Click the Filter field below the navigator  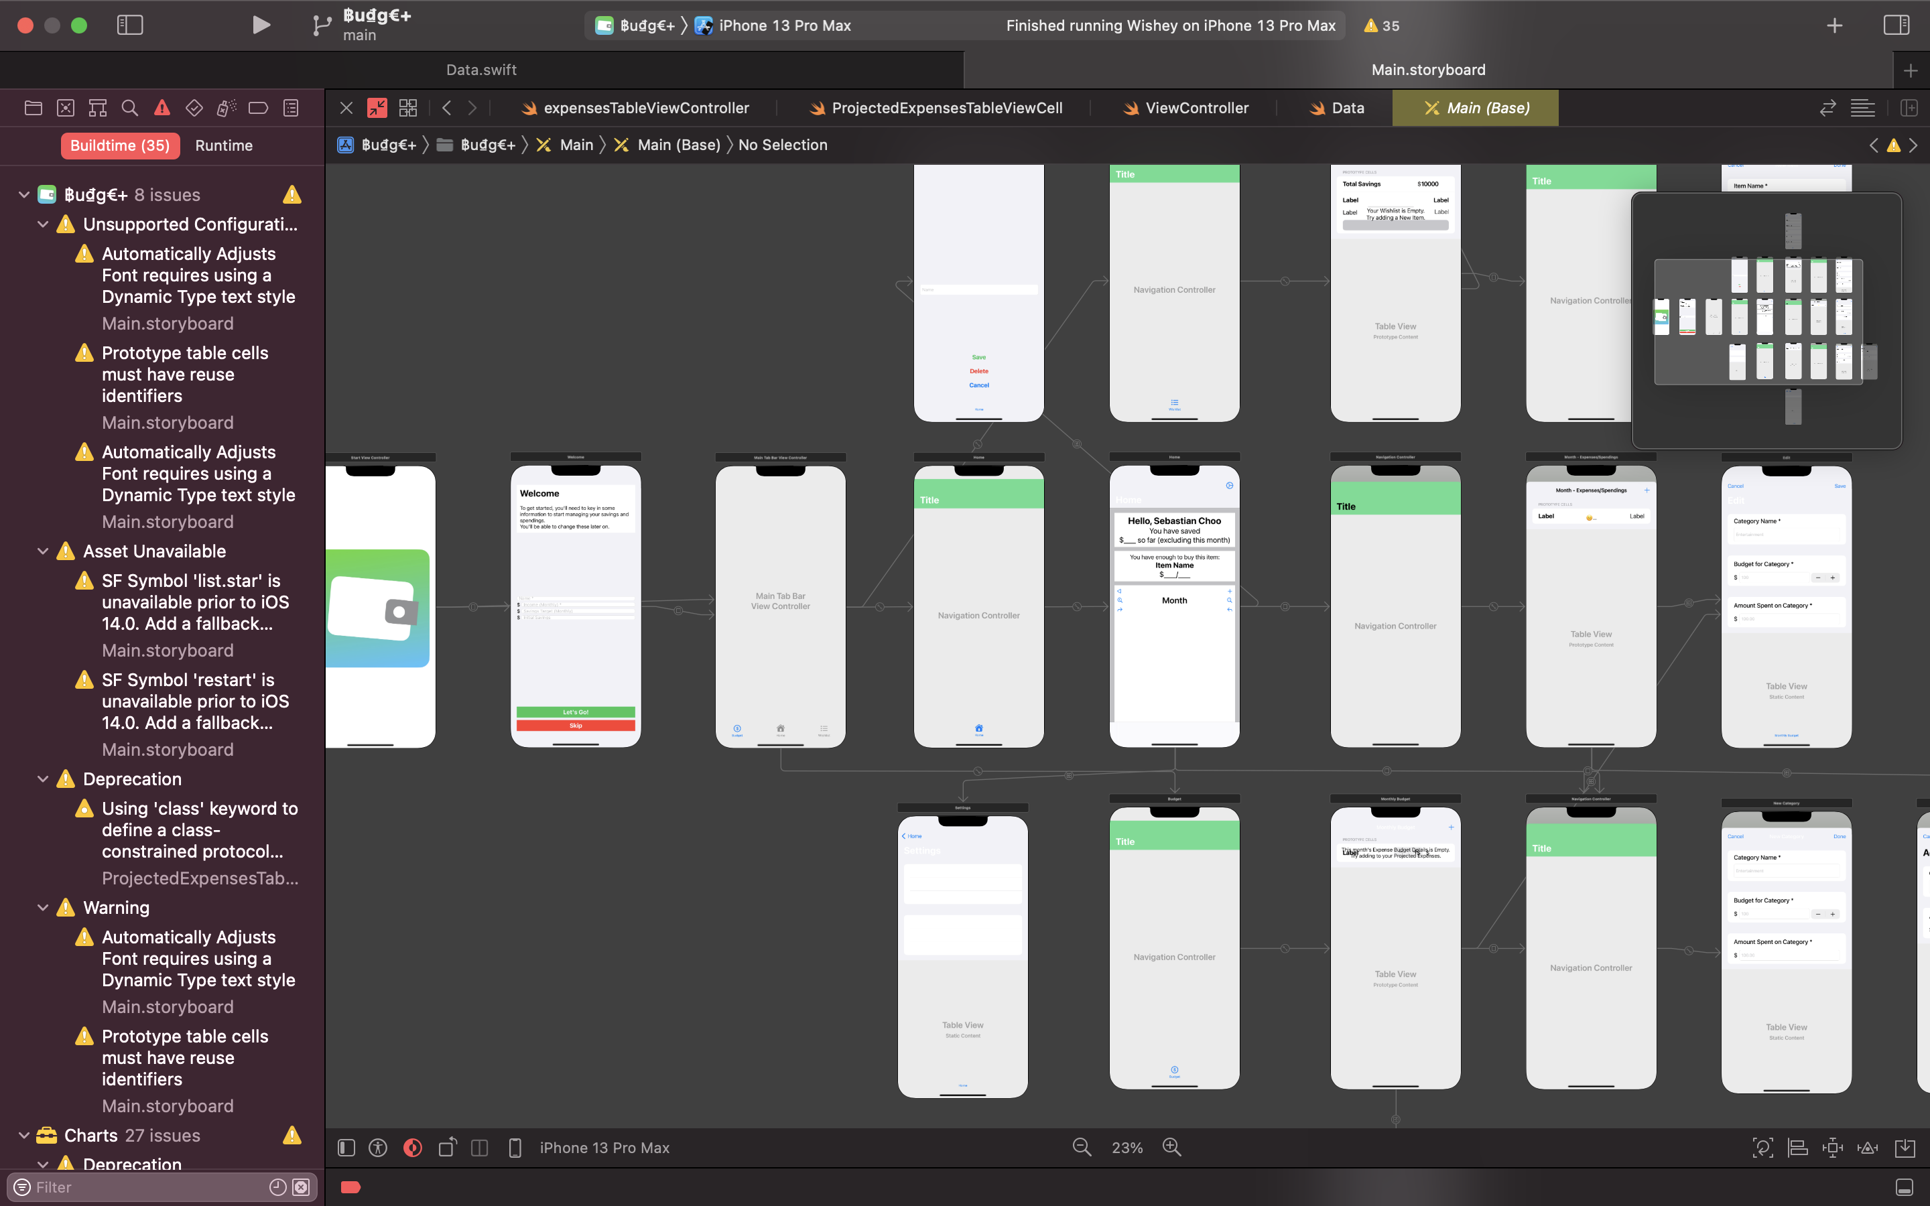[x=143, y=1187]
